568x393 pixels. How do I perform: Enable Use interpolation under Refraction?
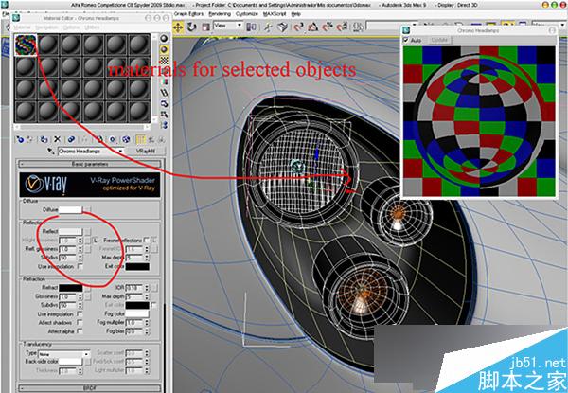click(80, 314)
